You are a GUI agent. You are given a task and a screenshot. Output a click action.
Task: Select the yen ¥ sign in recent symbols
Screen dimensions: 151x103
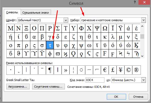[121, 70]
